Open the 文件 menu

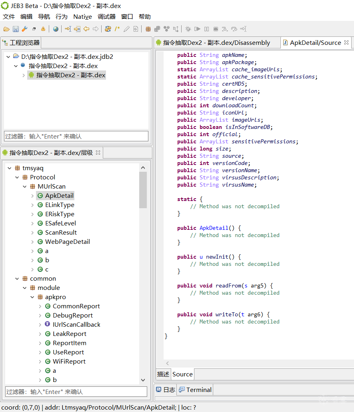pos(9,17)
